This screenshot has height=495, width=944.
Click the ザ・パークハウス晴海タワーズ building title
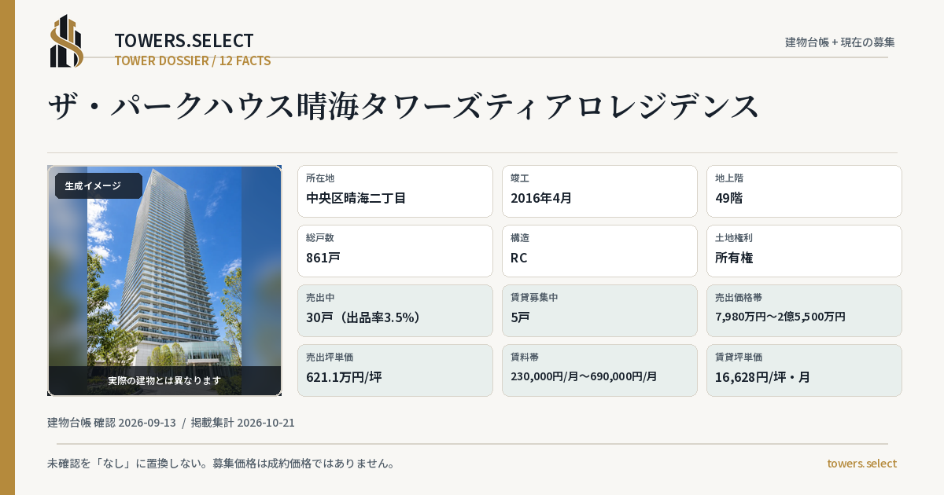point(404,106)
